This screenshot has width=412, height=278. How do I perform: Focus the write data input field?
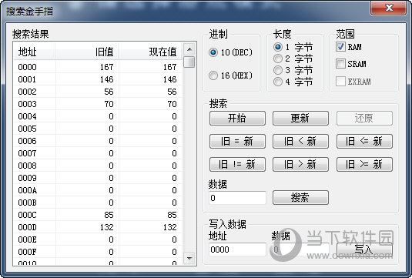(300, 250)
